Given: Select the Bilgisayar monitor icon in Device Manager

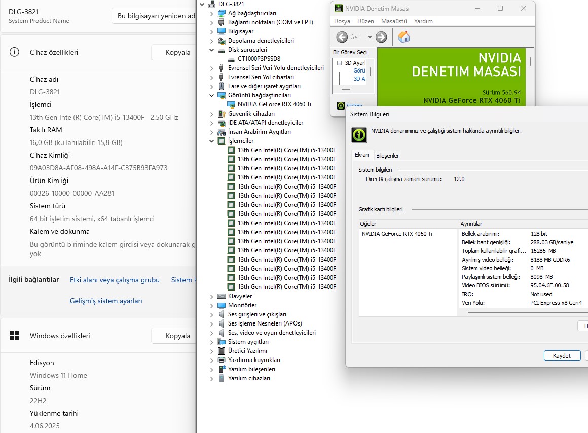Looking at the screenshot, I should (222, 31).
